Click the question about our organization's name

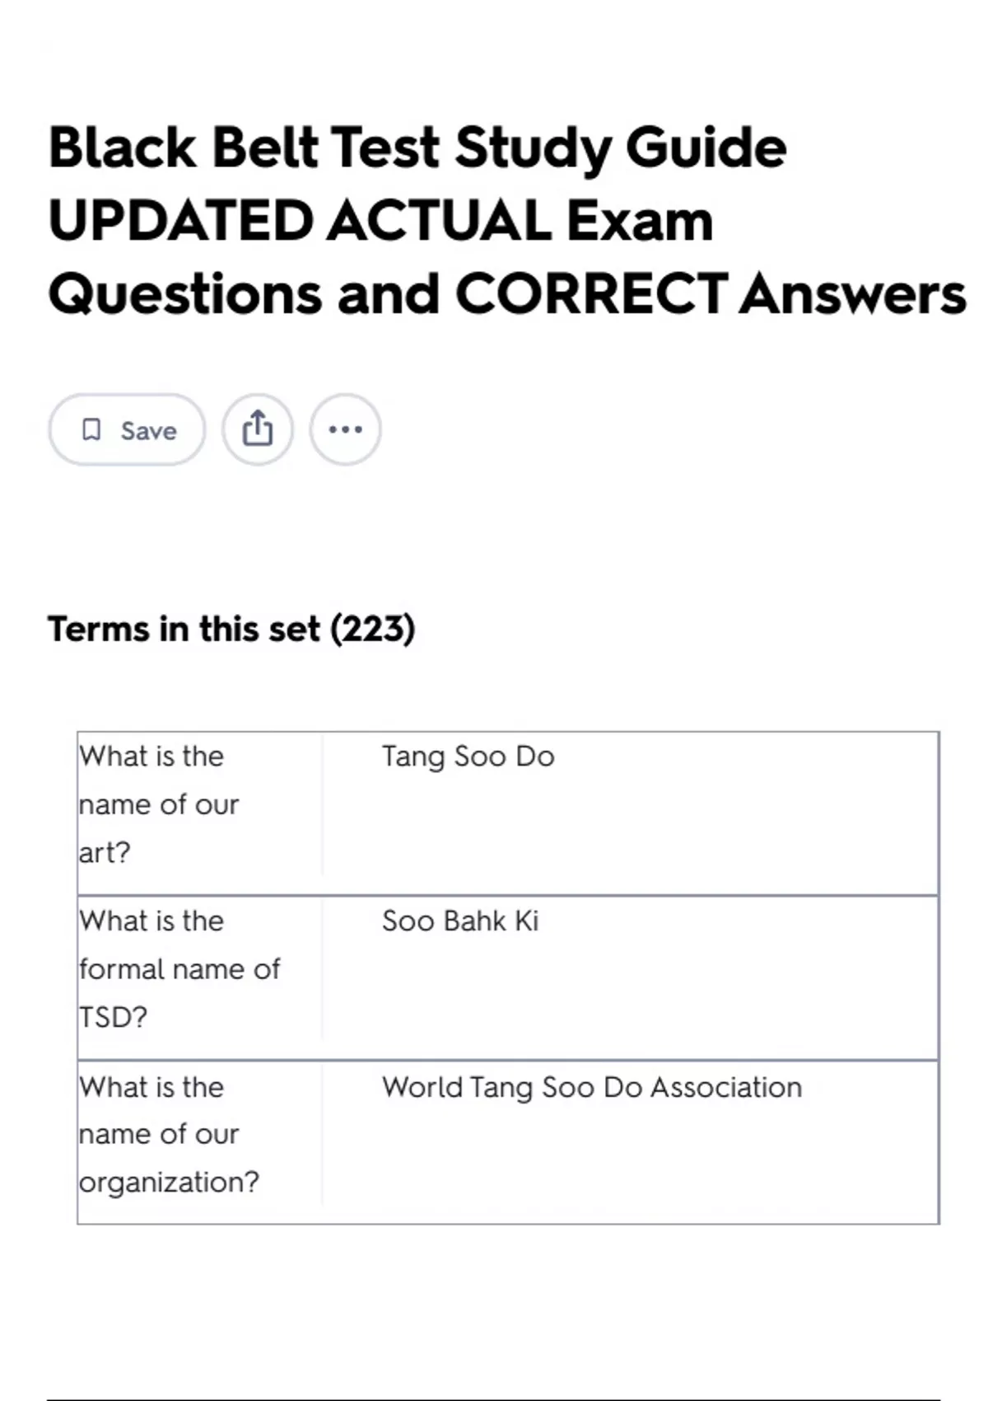tap(169, 1135)
